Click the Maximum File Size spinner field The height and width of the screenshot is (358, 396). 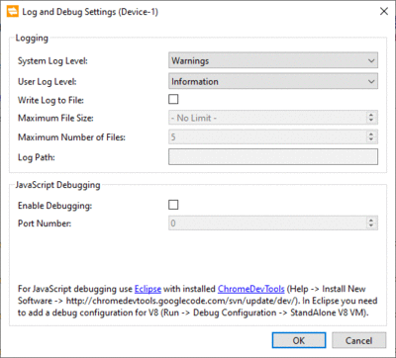pos(273,118)
